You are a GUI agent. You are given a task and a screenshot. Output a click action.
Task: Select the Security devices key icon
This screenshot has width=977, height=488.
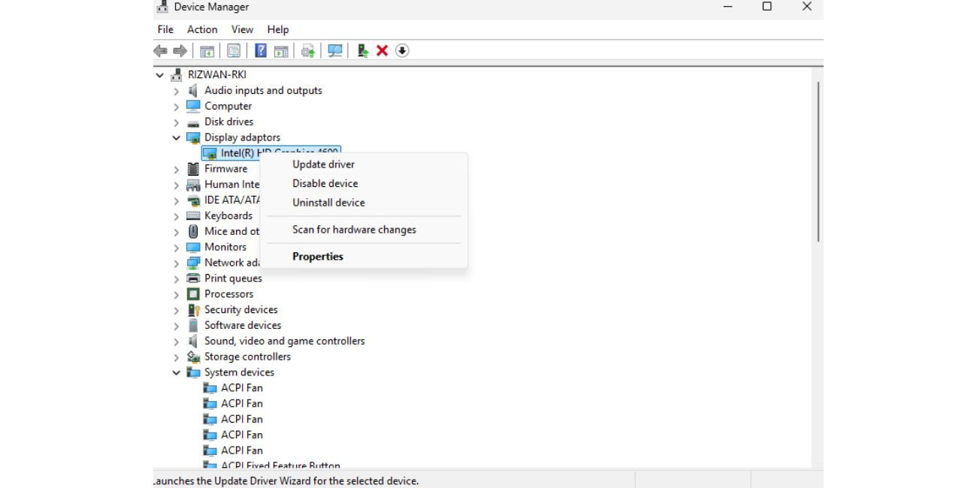pos(193,310)
